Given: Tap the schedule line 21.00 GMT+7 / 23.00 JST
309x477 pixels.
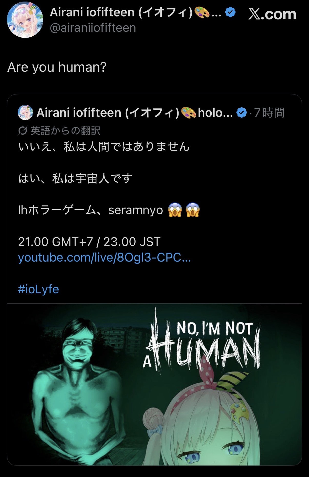Looking at the screenshot, I should (x=89, y=242).
